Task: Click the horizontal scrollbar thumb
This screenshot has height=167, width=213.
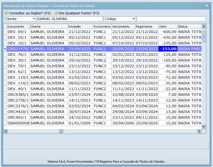Action: pyautogui.click(x=61, y=131)
